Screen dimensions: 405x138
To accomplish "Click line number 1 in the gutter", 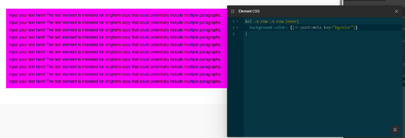I will click(233, 21).
